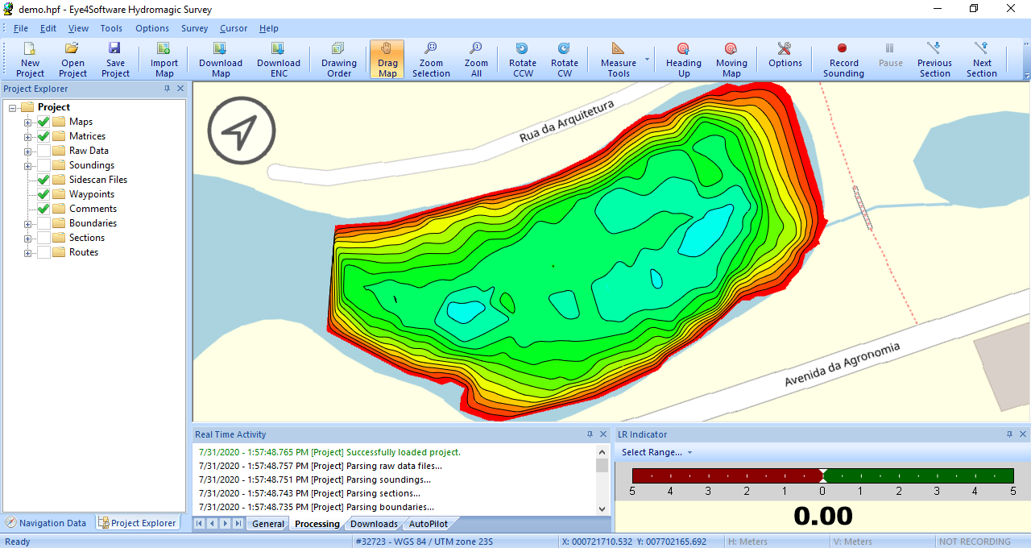
Task: Go to the Next Section
Action: point(982,60)
